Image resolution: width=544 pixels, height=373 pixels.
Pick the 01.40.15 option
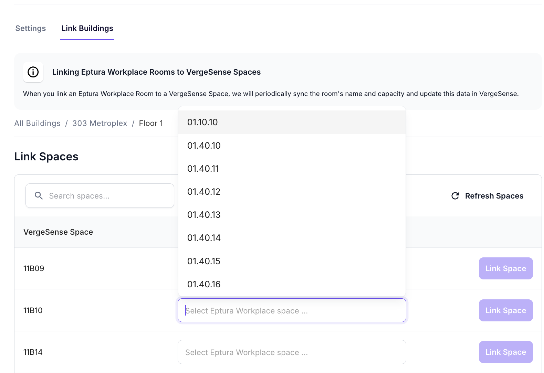coord(292,261)
